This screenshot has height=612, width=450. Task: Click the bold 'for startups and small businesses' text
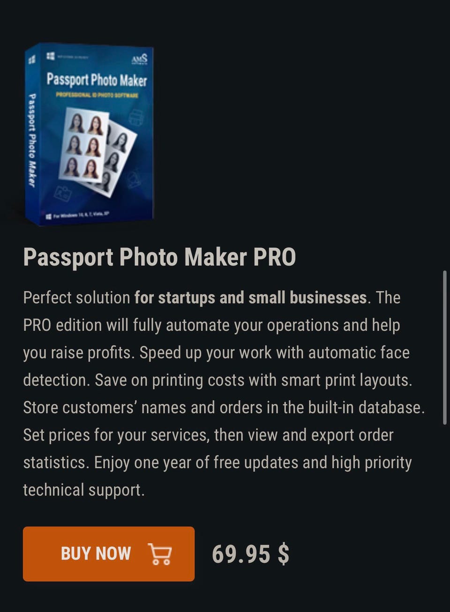coord(250,298)
